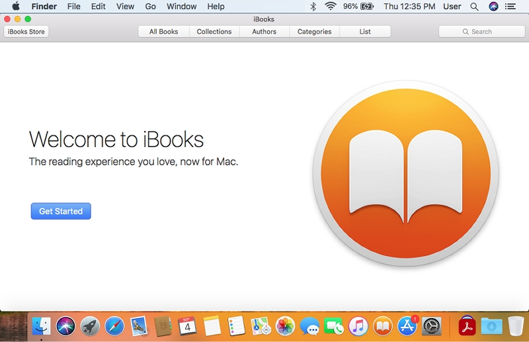Switch to the List tab
Image resolution: width=529 pixels, height=342 pixels.
tap(365, 31)
